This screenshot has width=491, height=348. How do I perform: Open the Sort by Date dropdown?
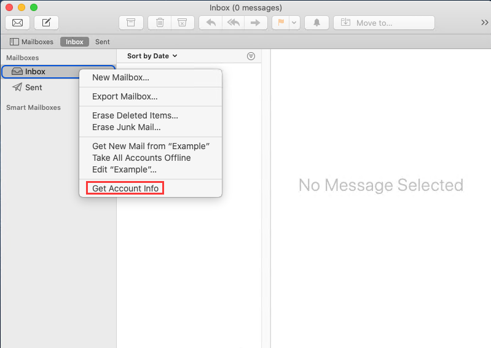point(152,56)
